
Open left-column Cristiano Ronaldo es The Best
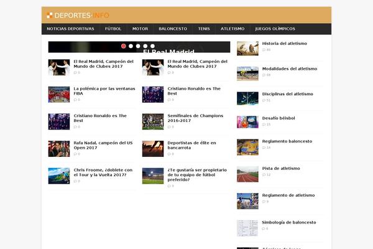(x=100, y=118)
